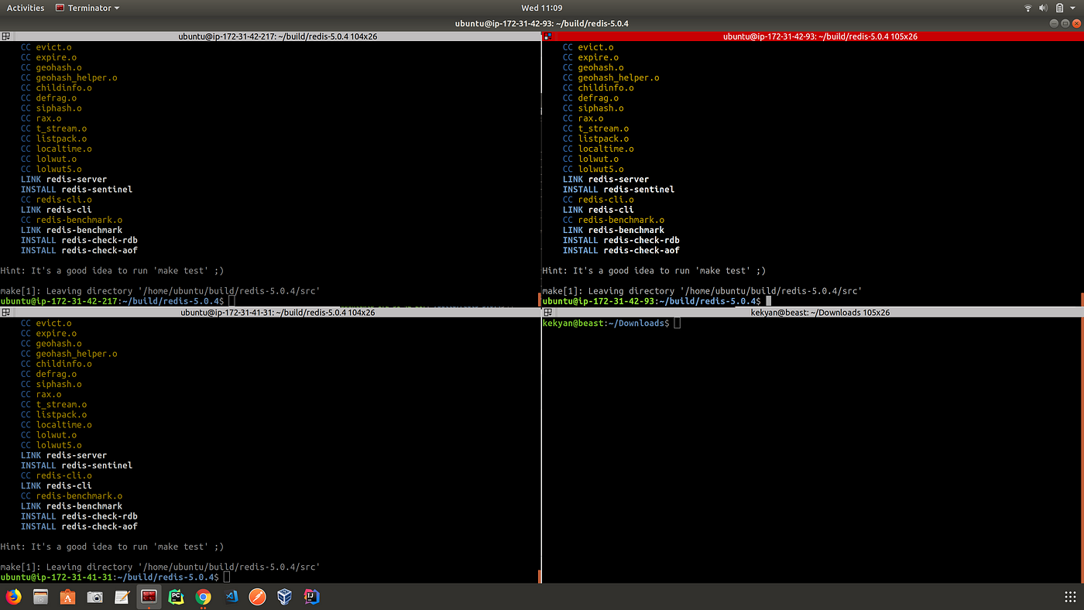Click the volume speaker icon
The width and height of the screenshot is (1084, 610).
click(1043, 8)
